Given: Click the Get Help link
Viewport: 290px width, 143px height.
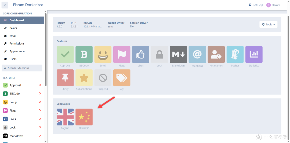Looking at the screenshot, I should click(x=256, y=5).
